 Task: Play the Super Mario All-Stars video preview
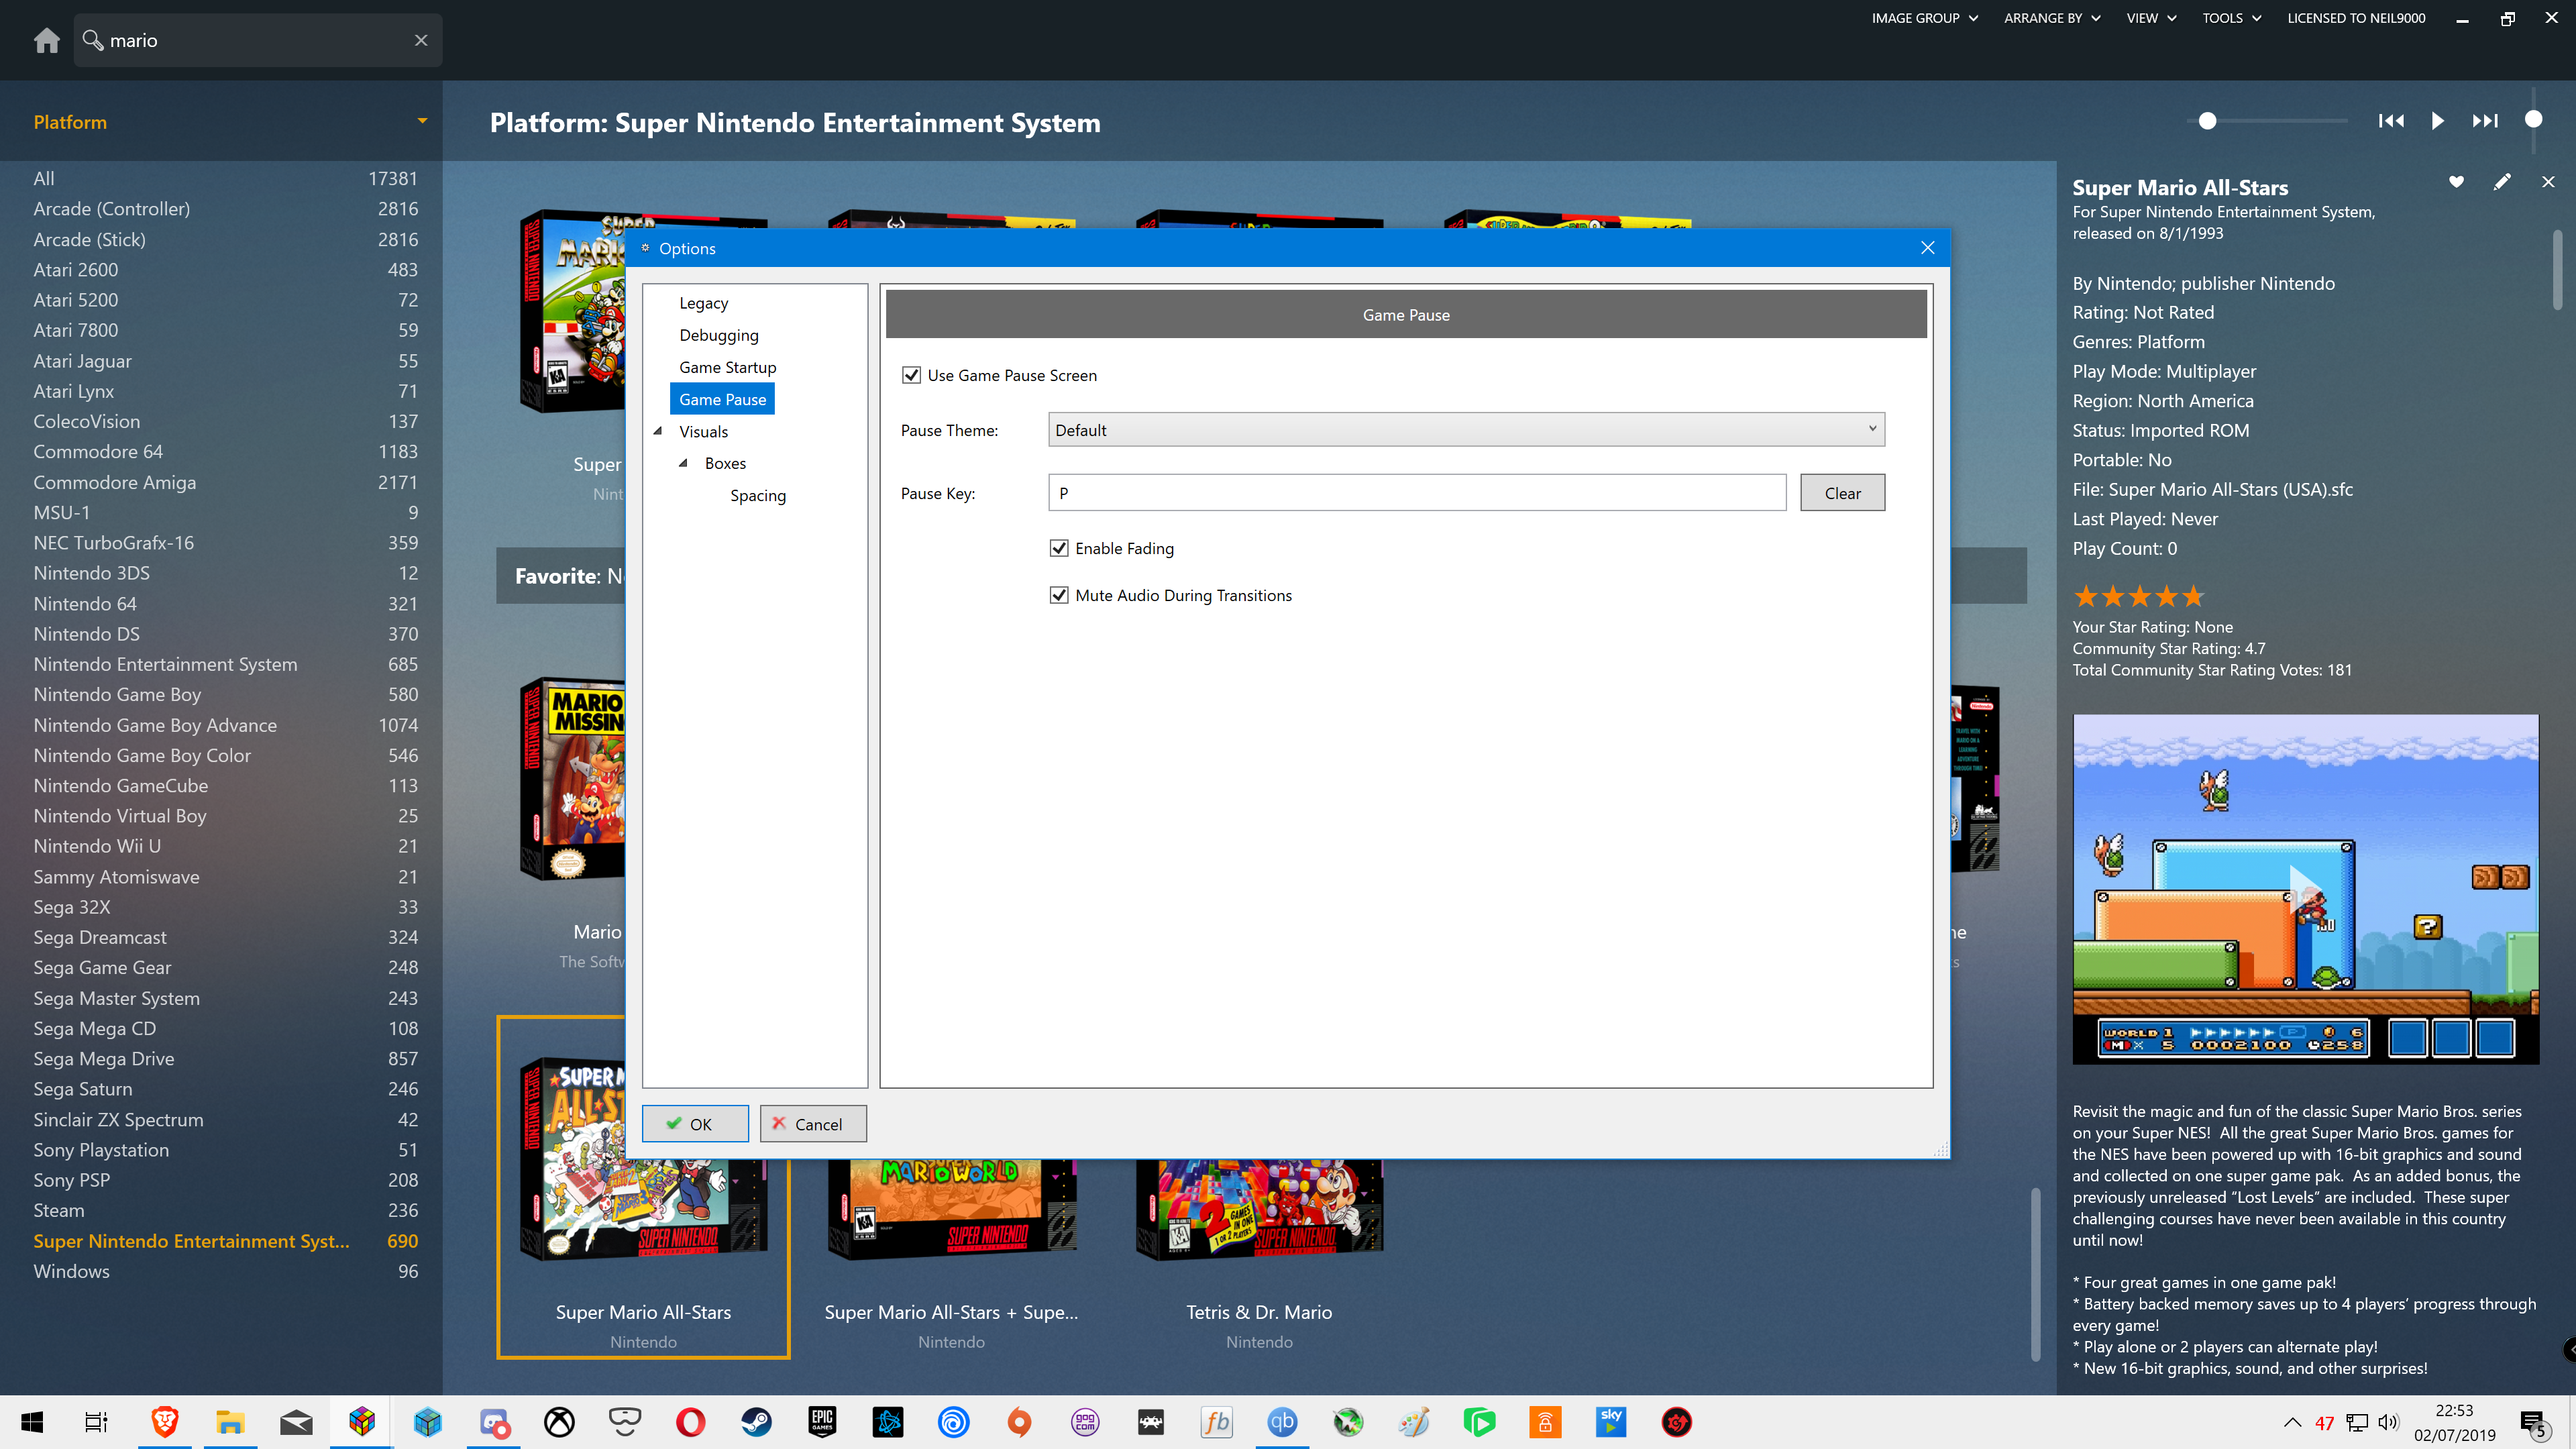point(2305,889)
